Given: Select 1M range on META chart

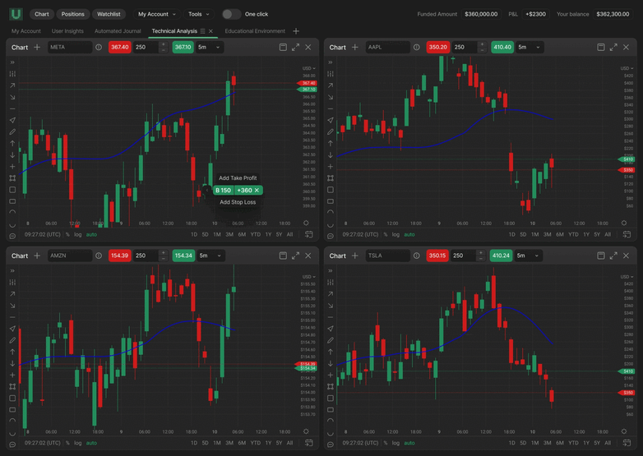Looking at the screenshot, I should pos(217,235).
